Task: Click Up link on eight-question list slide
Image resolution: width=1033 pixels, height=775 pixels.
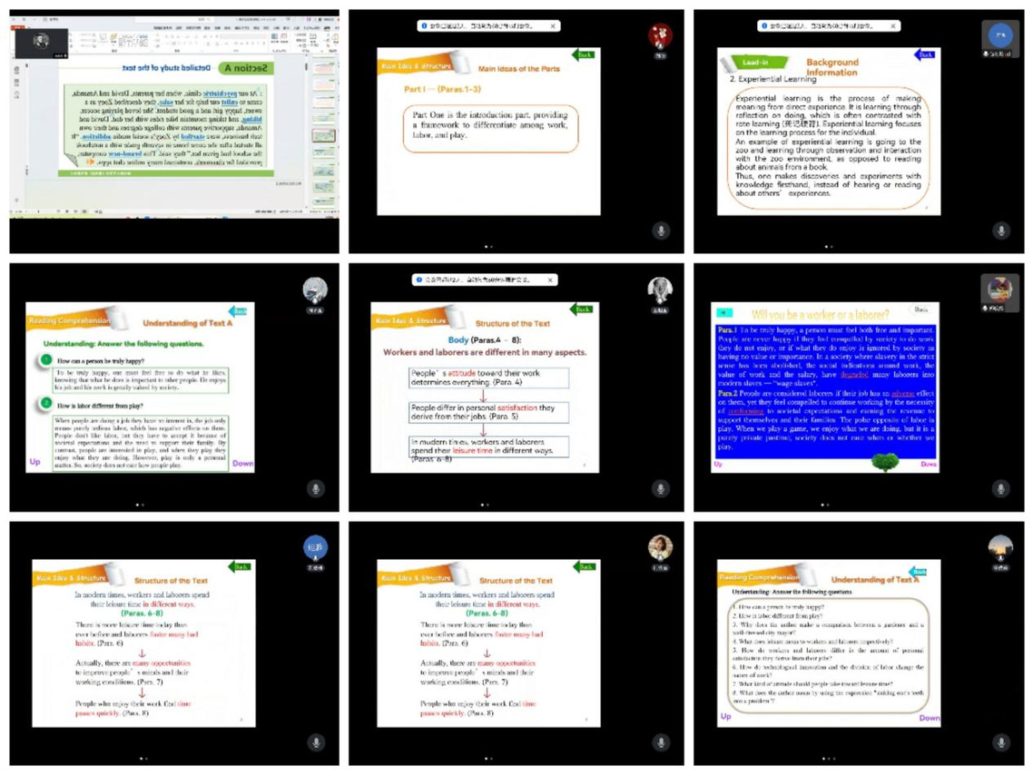Action: click(x=725, y=716)
